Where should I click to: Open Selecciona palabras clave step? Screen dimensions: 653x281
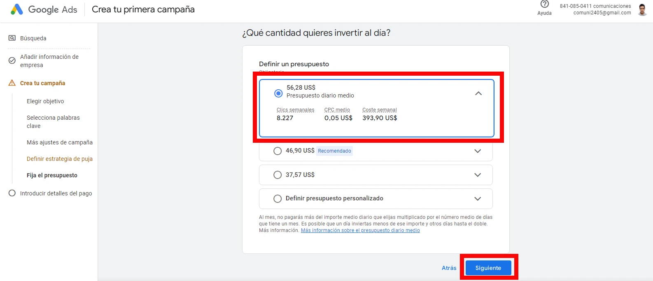53,122
